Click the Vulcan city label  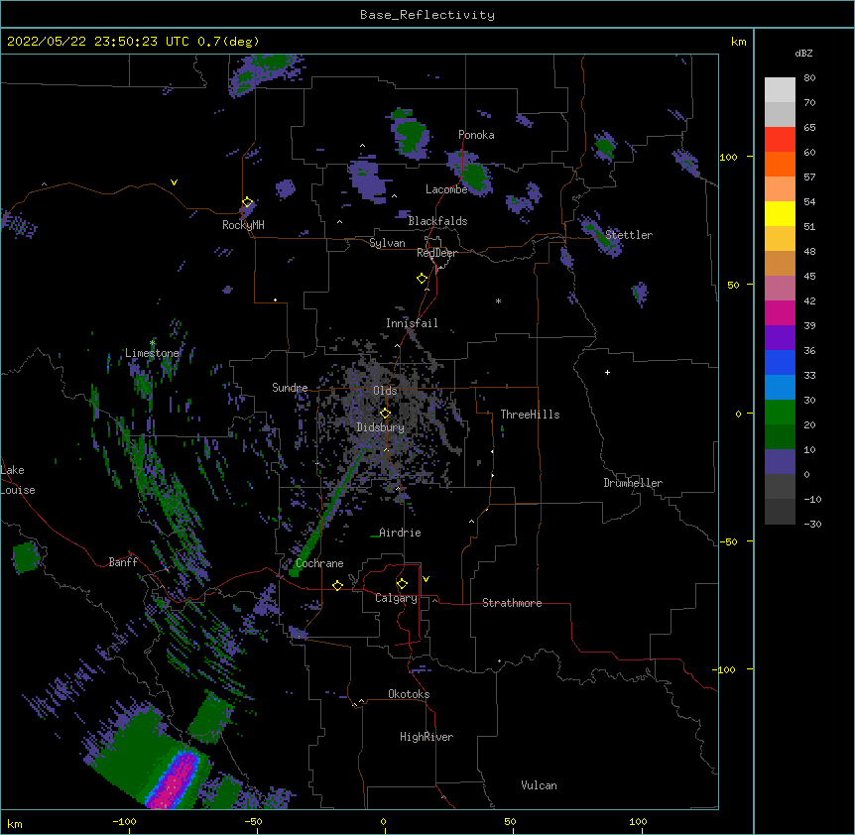[x=539, y=785]
